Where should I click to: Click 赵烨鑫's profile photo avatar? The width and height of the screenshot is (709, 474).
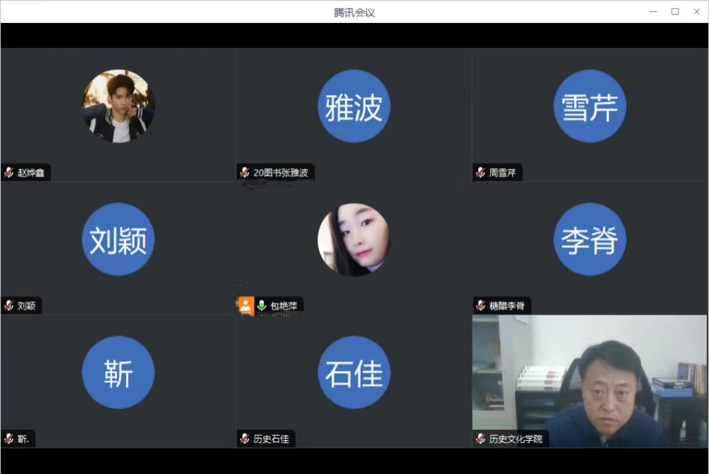point(118,106)
